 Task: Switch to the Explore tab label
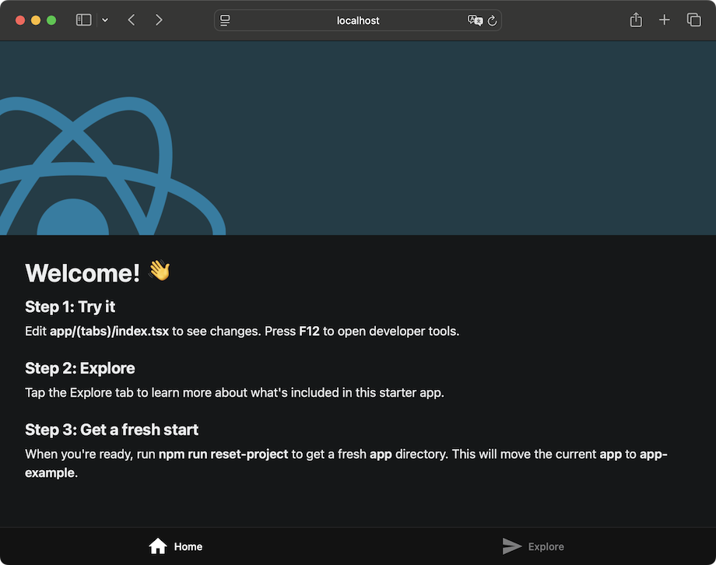tap(546, 547)
